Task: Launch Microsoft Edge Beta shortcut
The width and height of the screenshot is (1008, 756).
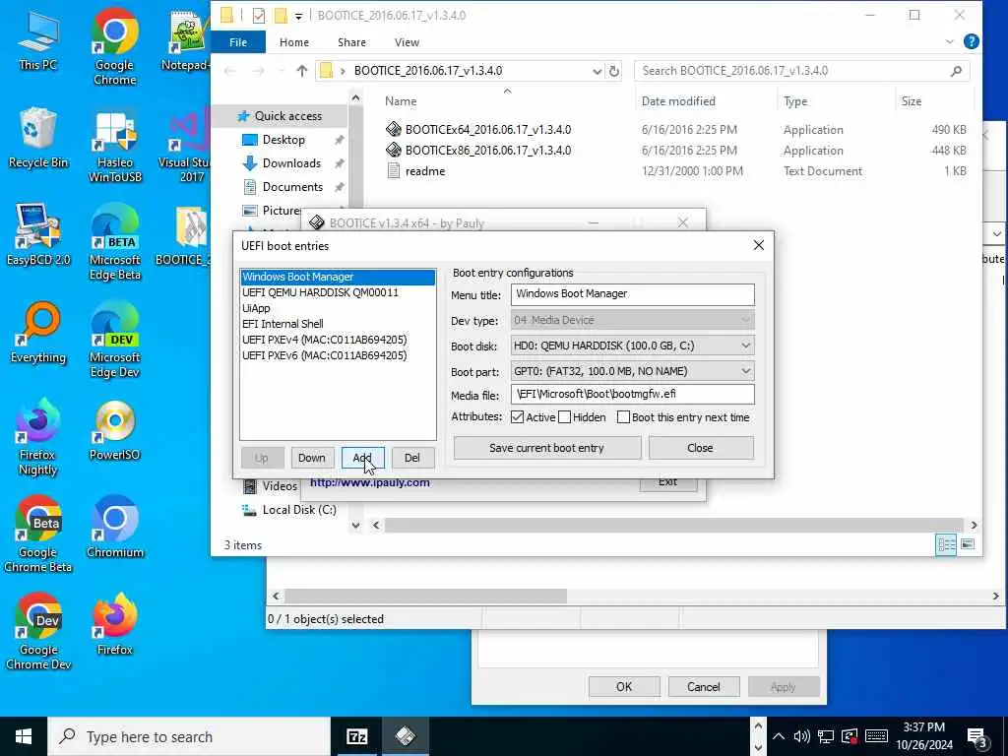Action: (114, 243)
